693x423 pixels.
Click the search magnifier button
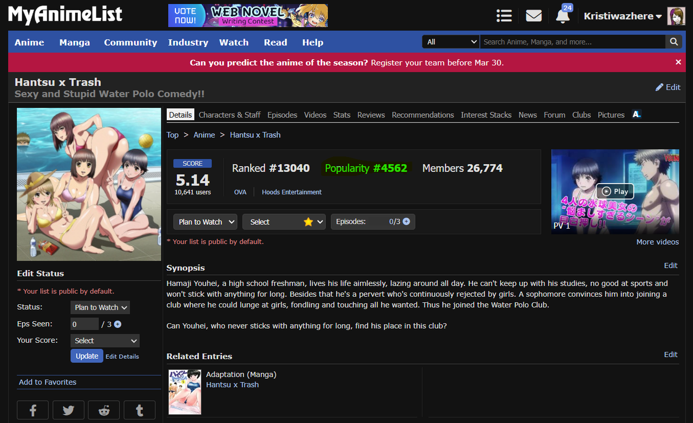pyautogui.click(x=674, y=42)
